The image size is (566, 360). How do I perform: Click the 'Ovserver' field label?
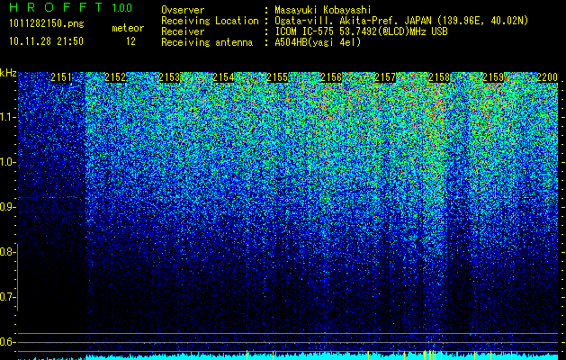183,11
